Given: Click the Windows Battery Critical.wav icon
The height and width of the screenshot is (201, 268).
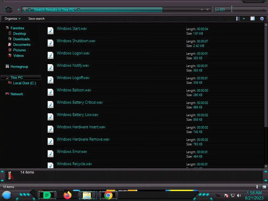Looking at the screenshot, I should 51,105.
